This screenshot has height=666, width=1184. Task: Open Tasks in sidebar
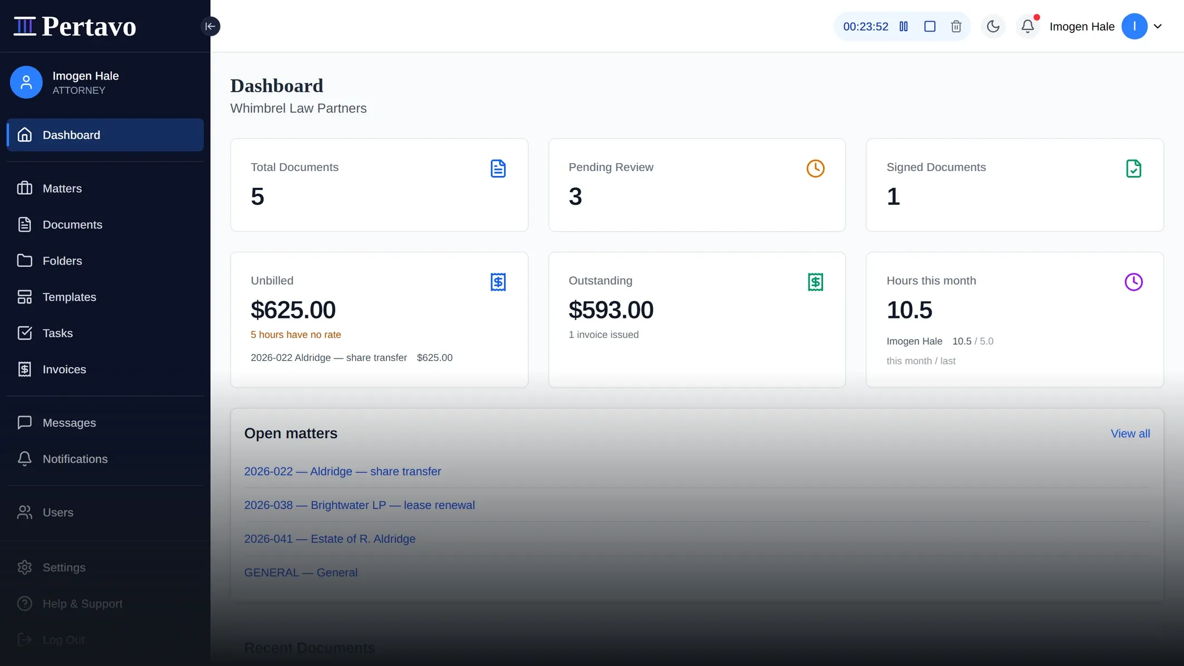coord(105,333)
